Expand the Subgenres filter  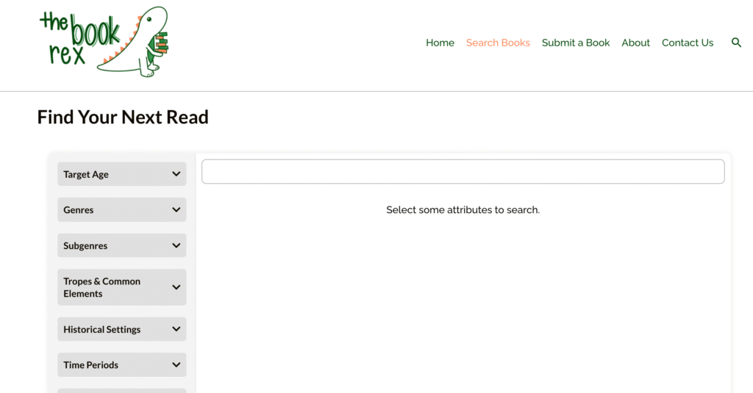(122, 245)
